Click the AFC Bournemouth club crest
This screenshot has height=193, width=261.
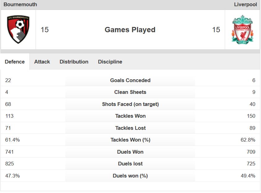click(18, 30)
